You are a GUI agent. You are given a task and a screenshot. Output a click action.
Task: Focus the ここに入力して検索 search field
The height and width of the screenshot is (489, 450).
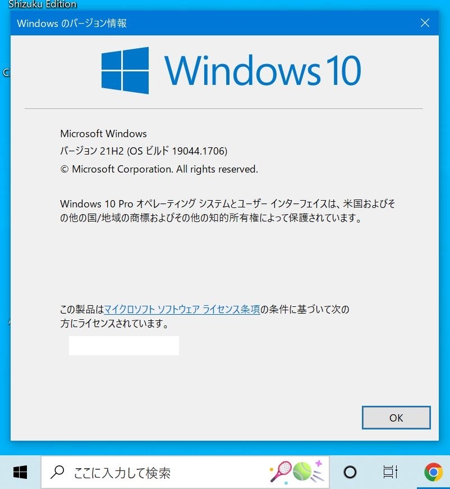185,472
